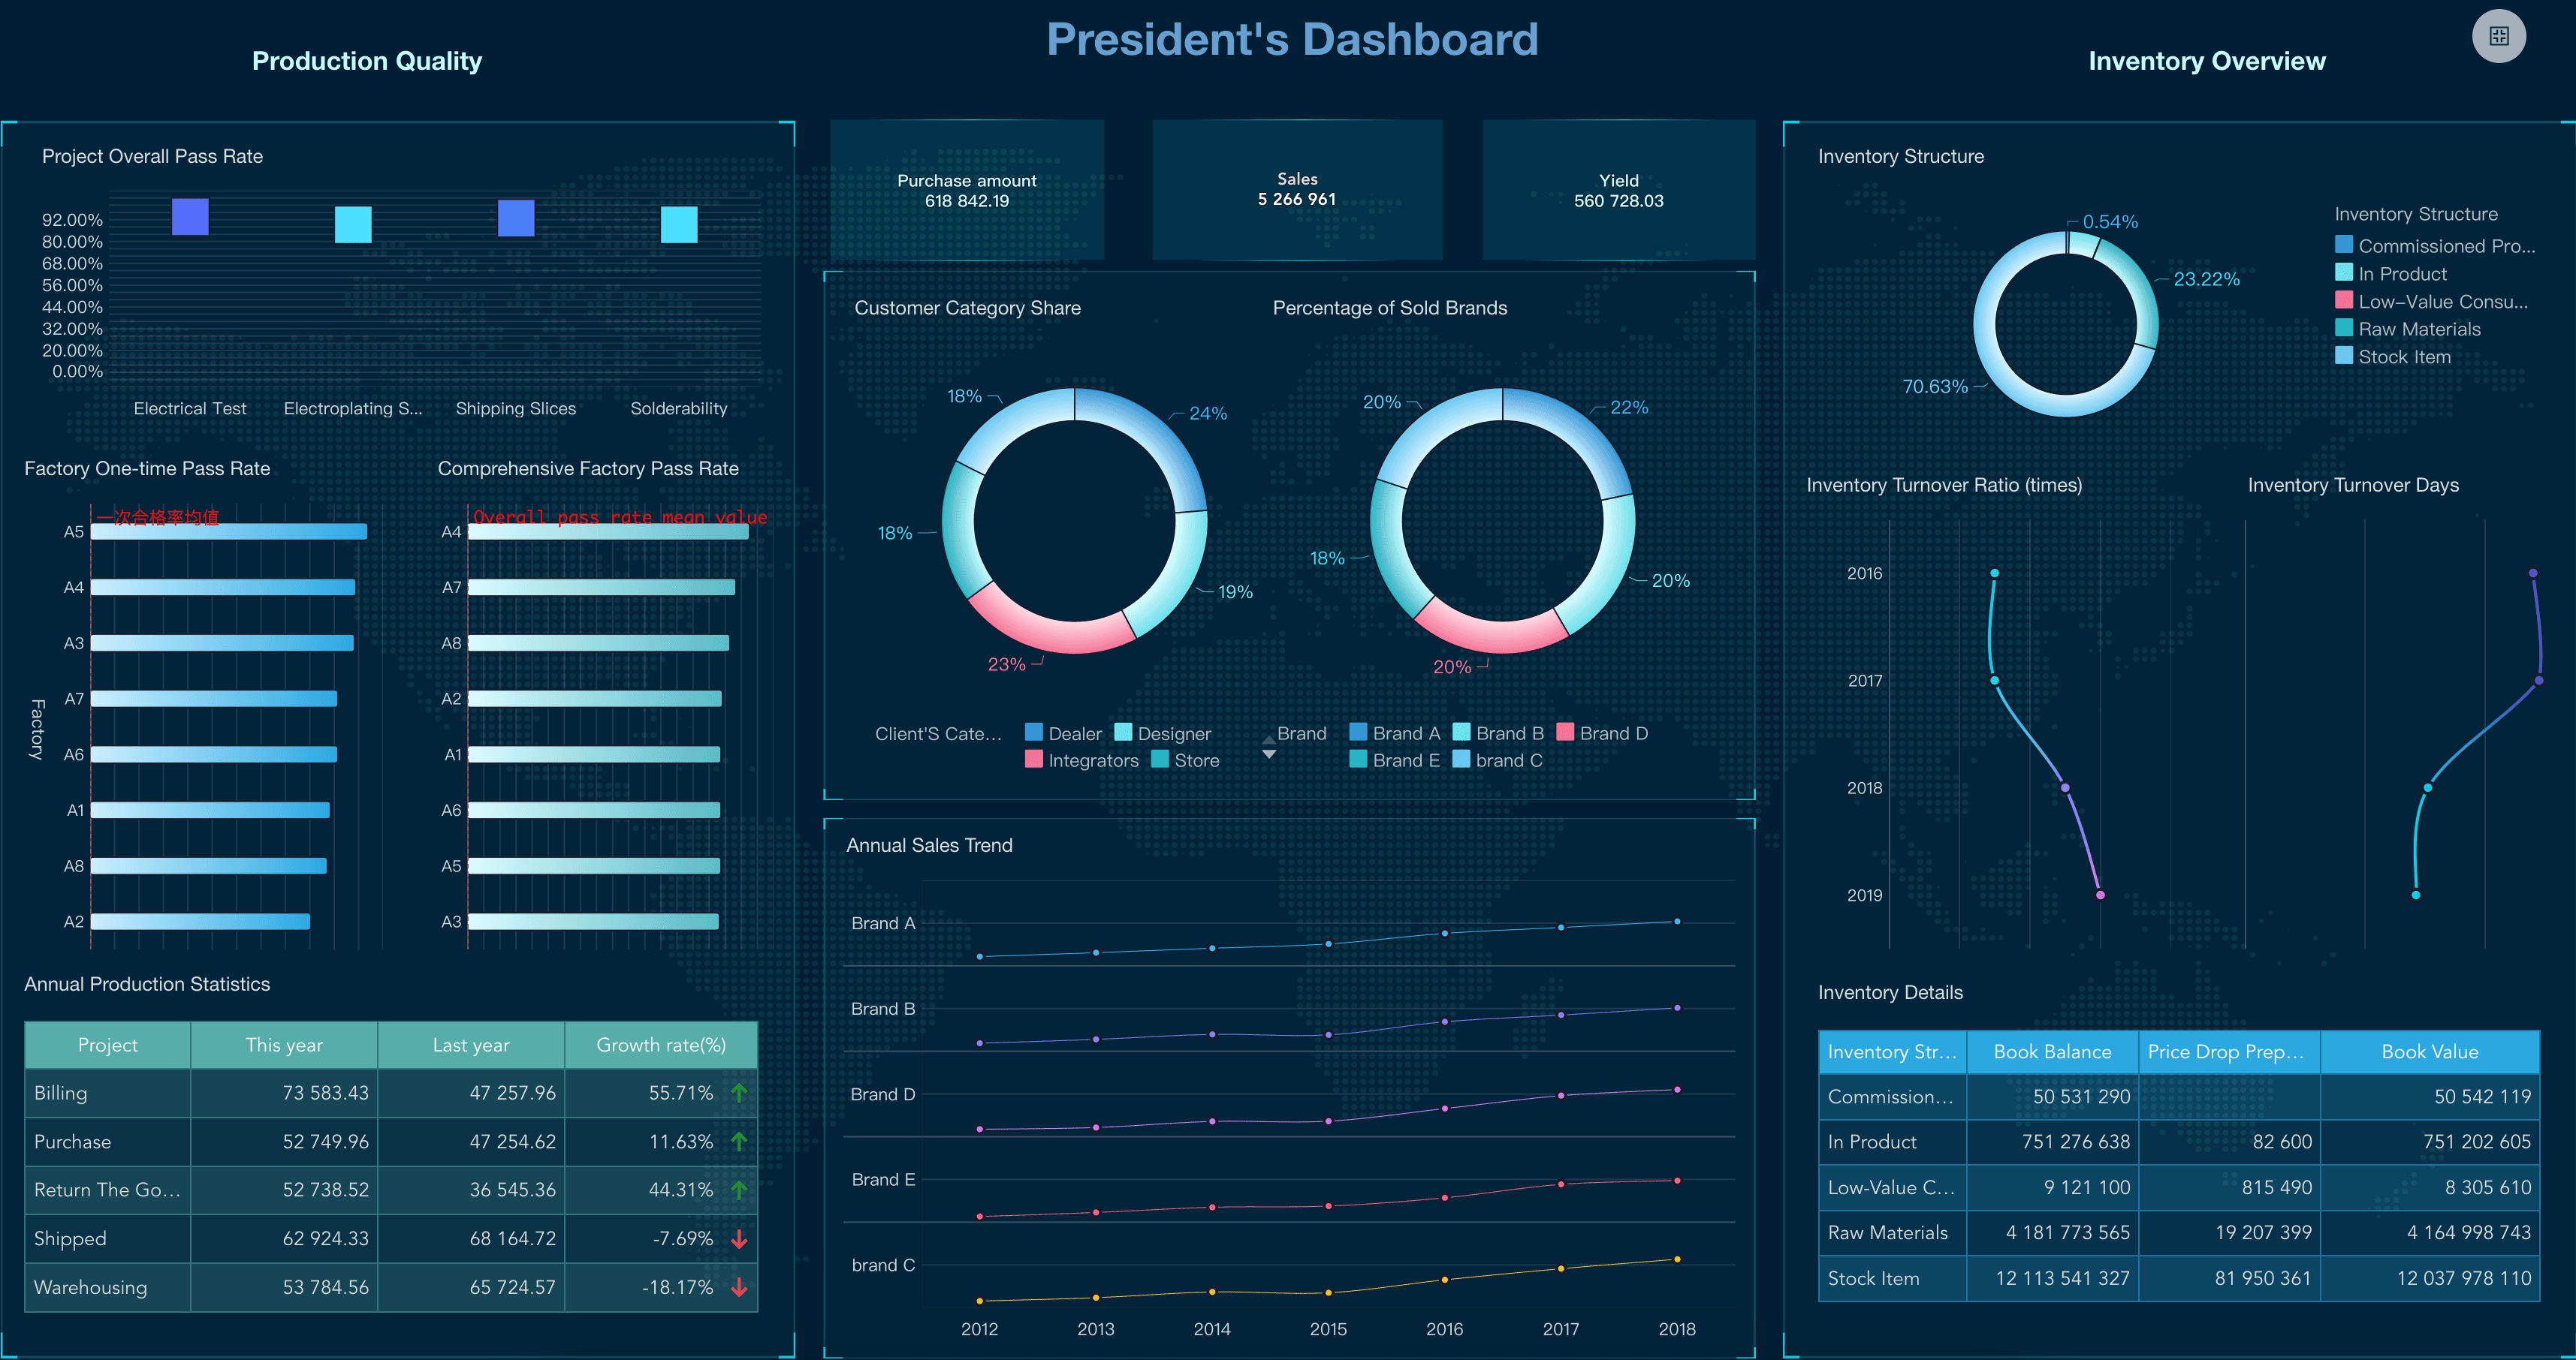Toggle Stock Item inventory legend

[x=2393, y=357]
